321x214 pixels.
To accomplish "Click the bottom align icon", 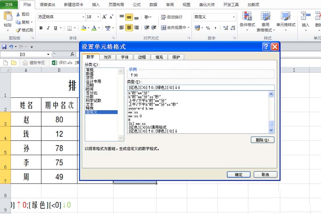I will pyautogui.click(x=136, y=17).
